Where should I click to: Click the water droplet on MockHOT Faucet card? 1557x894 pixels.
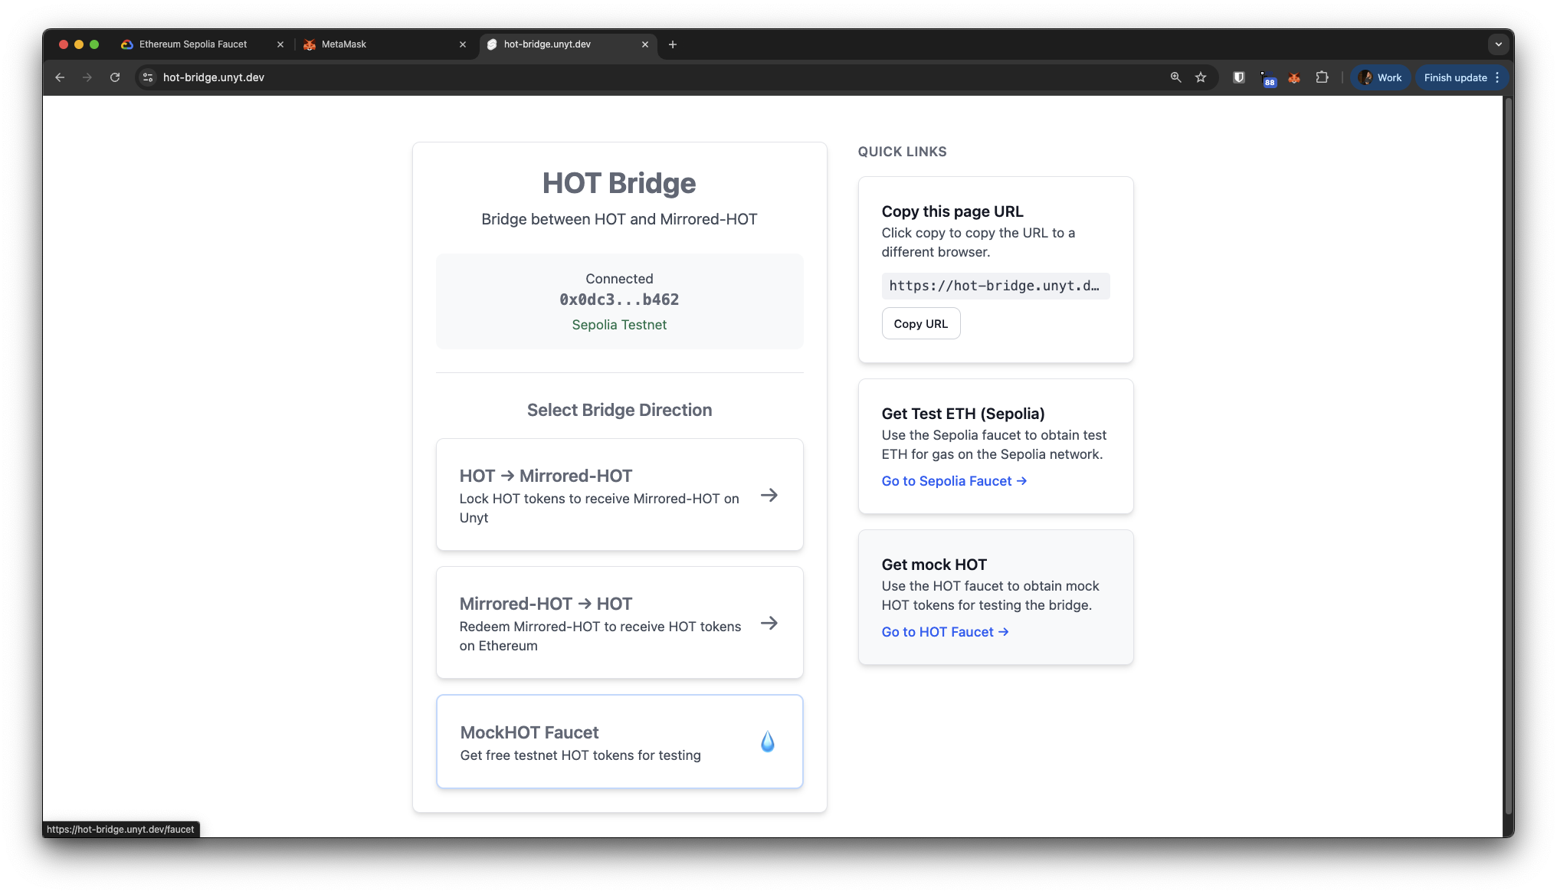tap(768, 741)
